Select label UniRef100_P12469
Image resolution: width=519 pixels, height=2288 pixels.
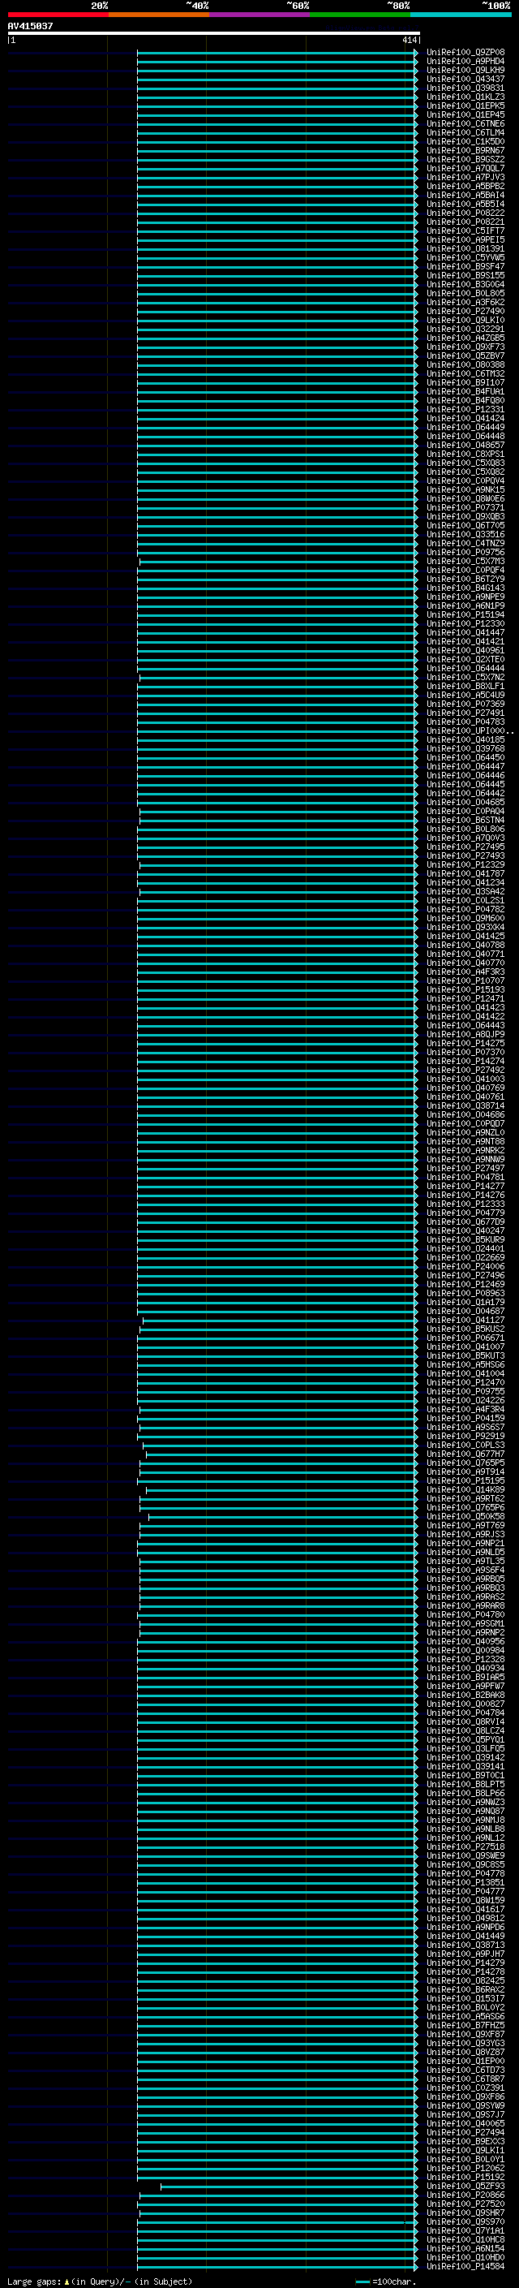[465, 1283]
